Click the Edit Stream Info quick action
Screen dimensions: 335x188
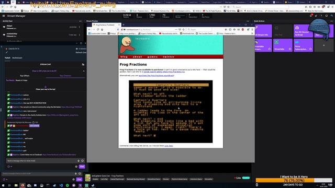[263, 31]
